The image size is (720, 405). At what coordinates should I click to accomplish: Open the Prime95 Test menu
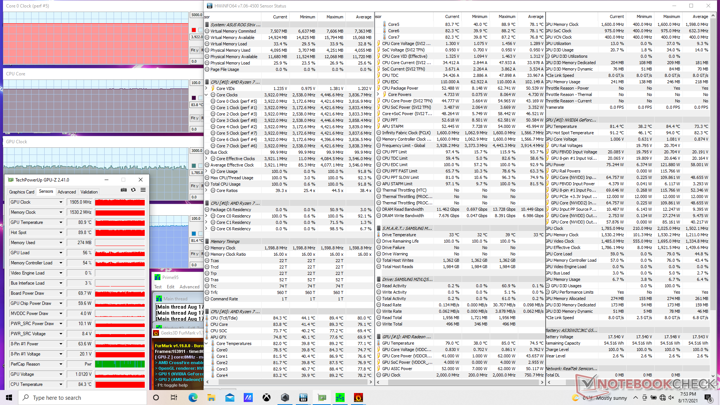158,287
